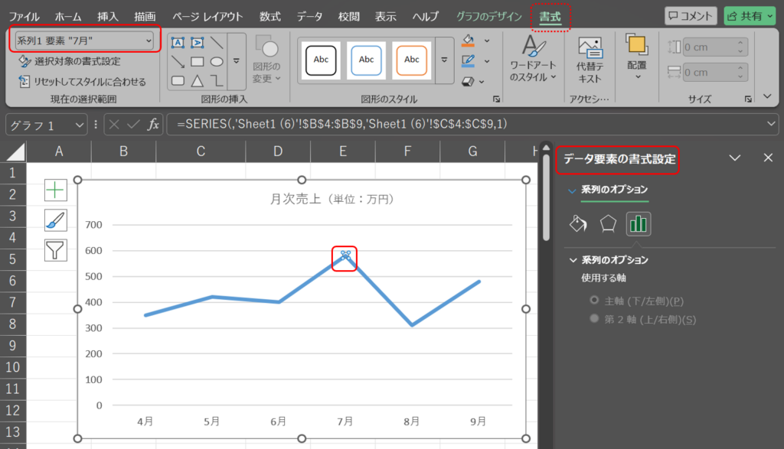Screen dimensions: 784x449
Task: Expand the shape styles gallery
Action: tap(444, 60)
